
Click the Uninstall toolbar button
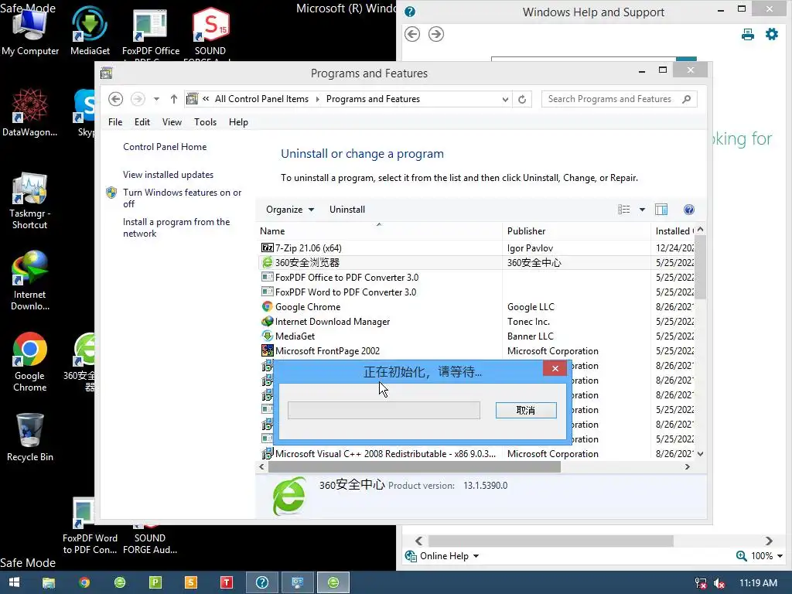point(347,210)
